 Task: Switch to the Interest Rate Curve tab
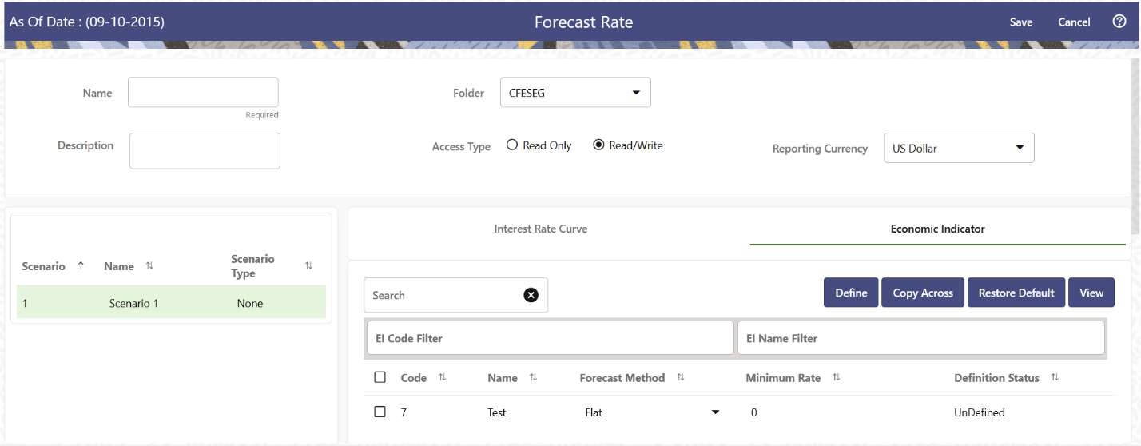click(540, 229)
